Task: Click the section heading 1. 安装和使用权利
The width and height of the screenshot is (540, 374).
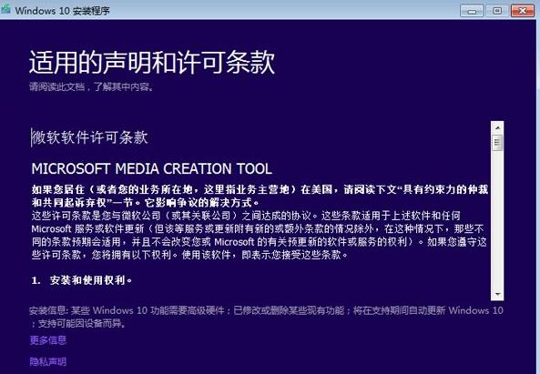Action: (82, 280)
